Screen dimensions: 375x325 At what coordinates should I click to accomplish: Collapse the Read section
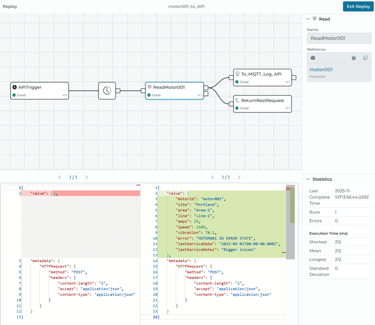tap(308, 19)
